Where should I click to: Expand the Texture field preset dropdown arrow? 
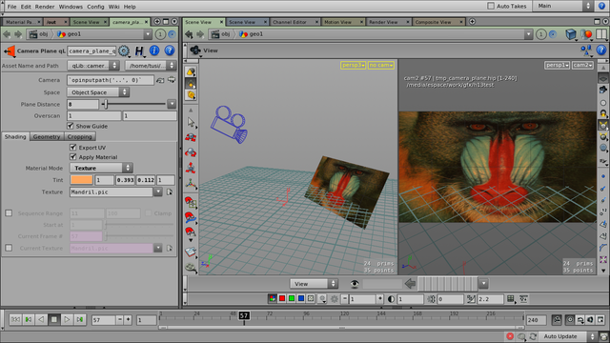(x=158, y=192)
